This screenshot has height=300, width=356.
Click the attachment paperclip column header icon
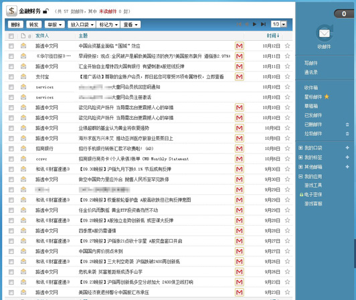(29, 36)
